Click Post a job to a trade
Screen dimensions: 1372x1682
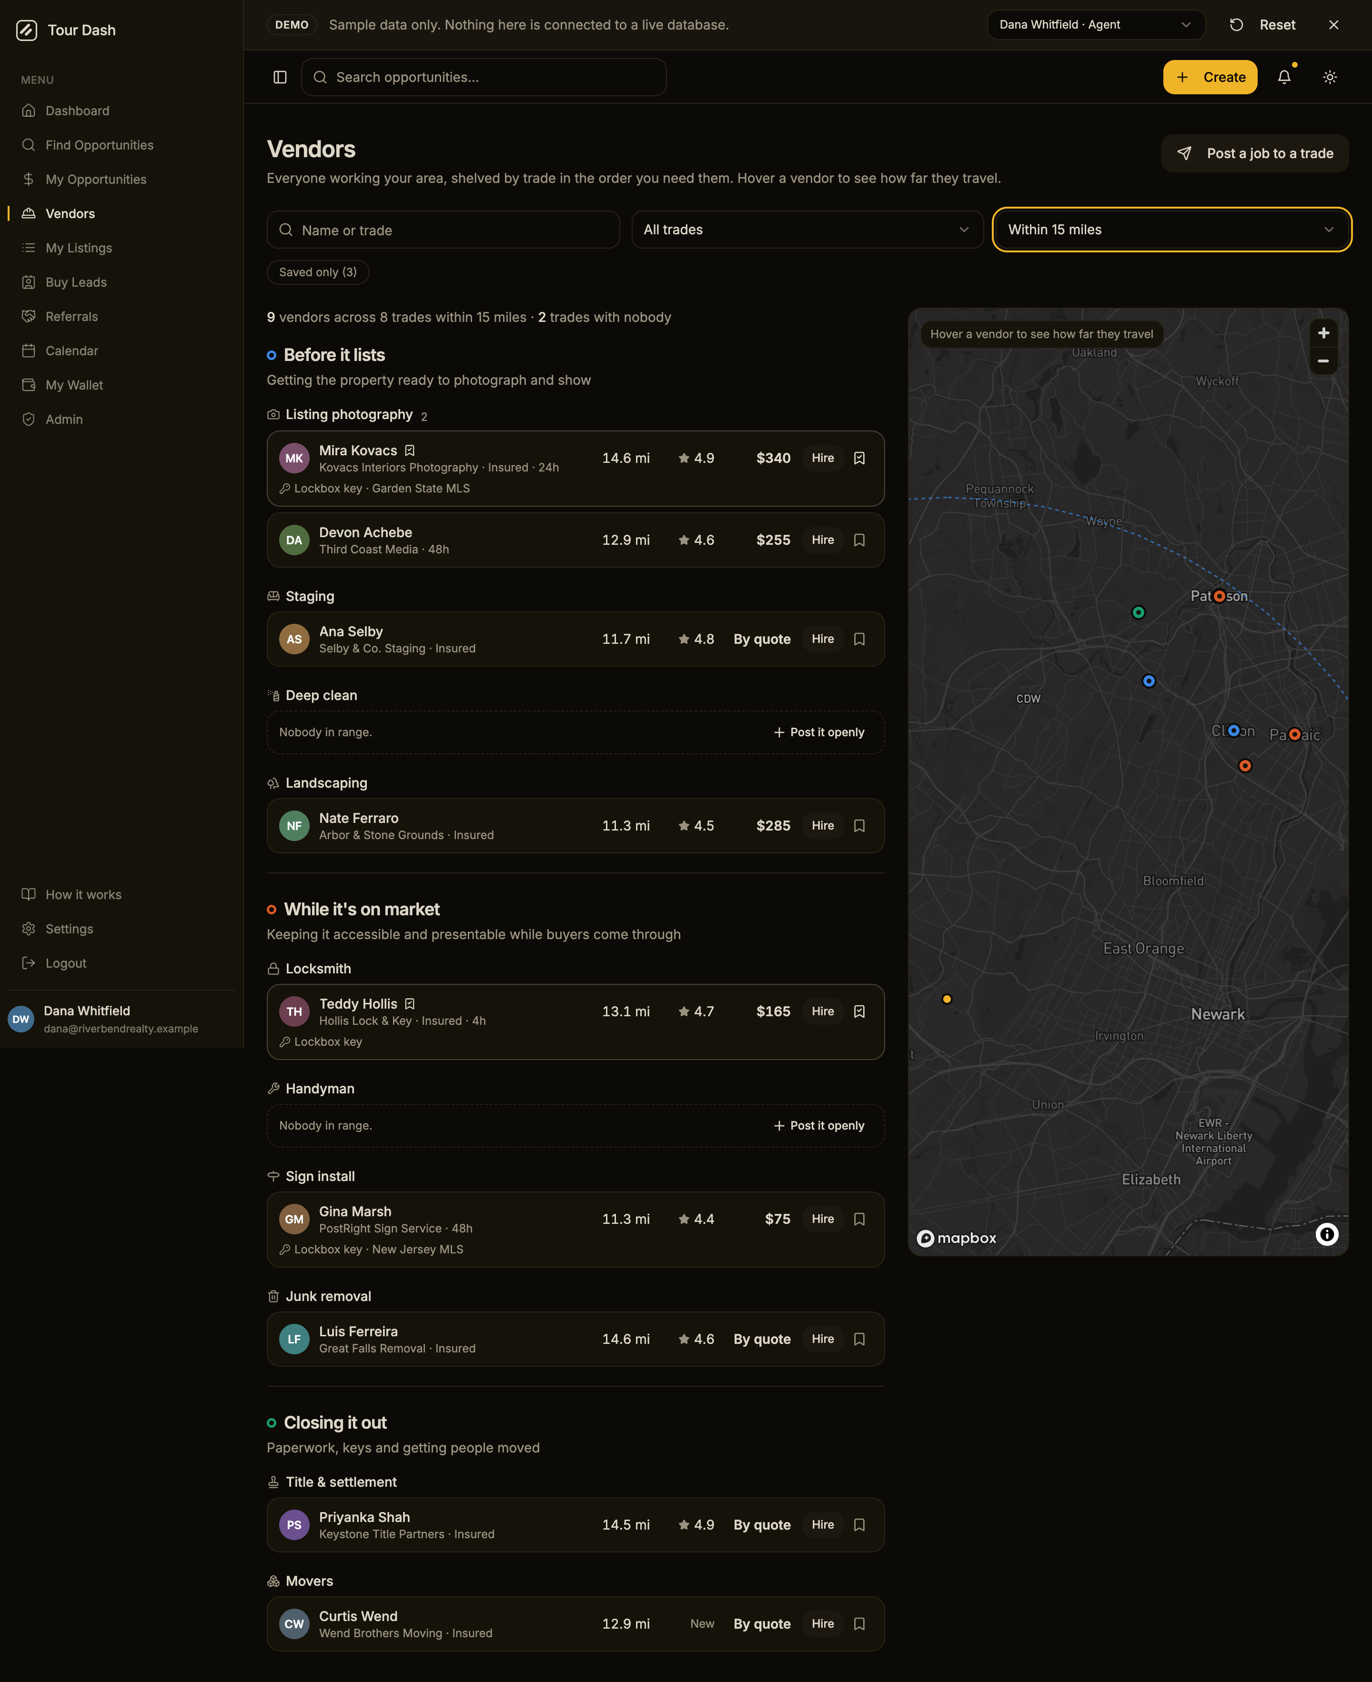(1254, 153)
